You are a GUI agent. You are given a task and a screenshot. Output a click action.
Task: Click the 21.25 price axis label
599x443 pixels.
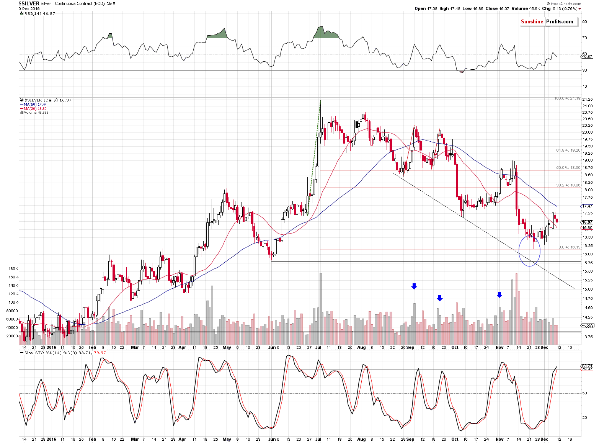[x=588, y=100]
